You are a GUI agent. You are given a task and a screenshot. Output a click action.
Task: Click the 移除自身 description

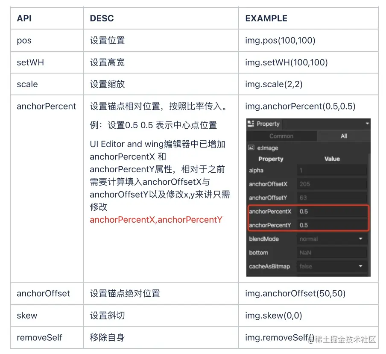point(107,337)
